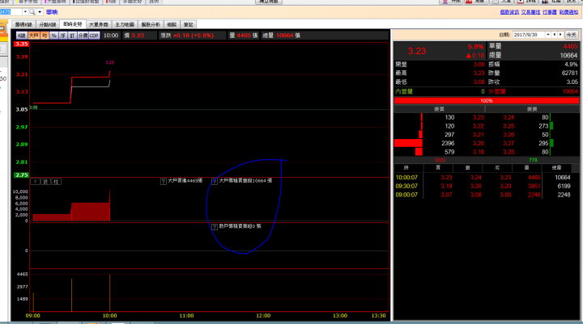Click the ? icon beside 散戶累積買賣超0張
This screenshot has height=324, width=583.
[215, 227]
